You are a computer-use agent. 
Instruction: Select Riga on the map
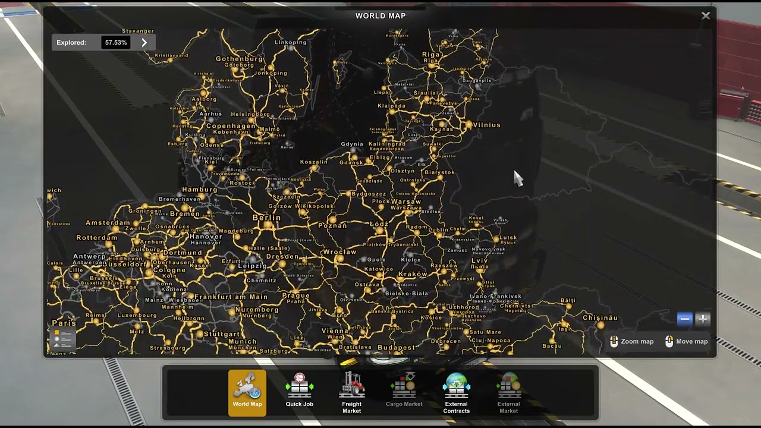(x=430, y=55)
